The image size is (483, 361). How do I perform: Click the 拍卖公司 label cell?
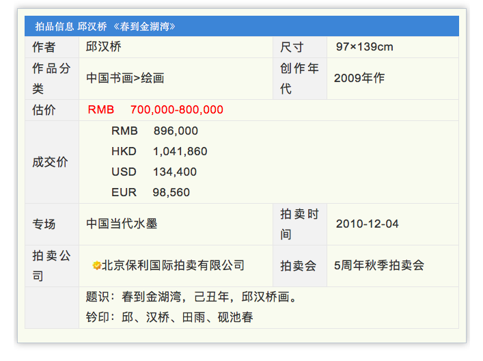click(52, 266)
